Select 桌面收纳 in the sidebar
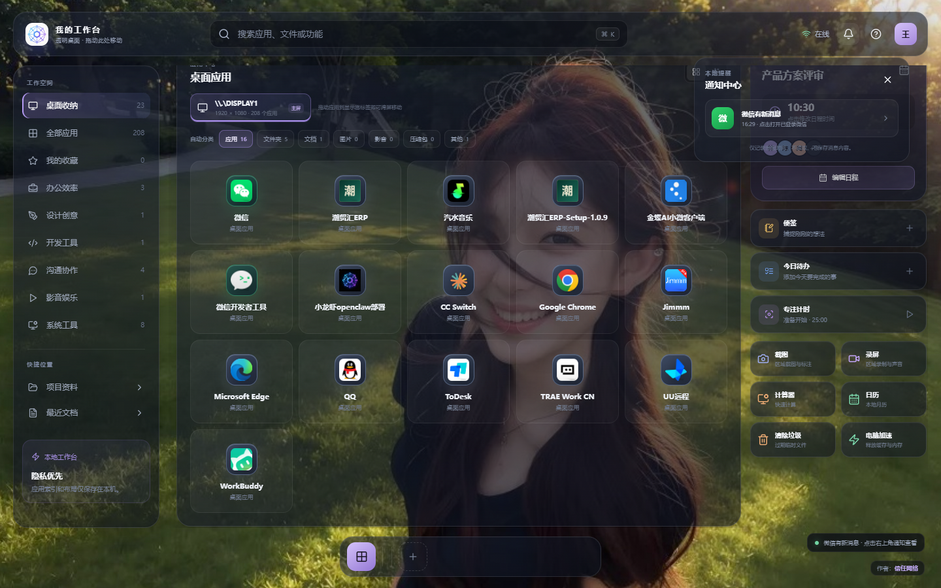The image size is (941, 588). tap(86, 105)
